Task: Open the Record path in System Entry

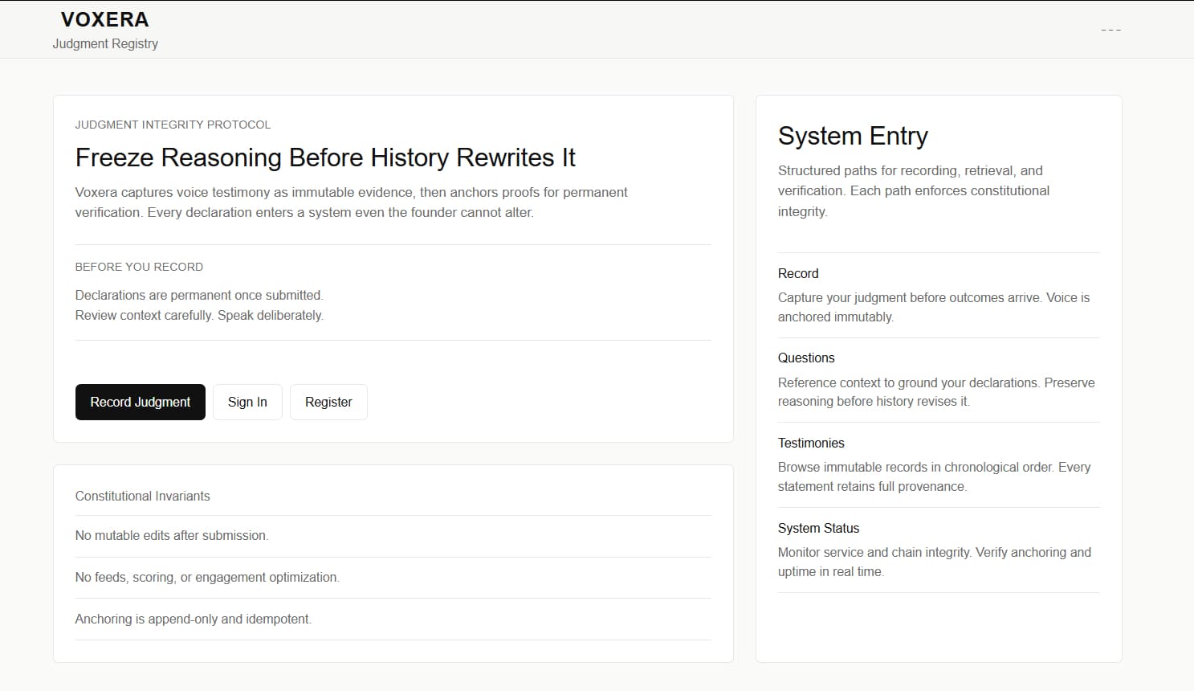Action: point(798,273)
